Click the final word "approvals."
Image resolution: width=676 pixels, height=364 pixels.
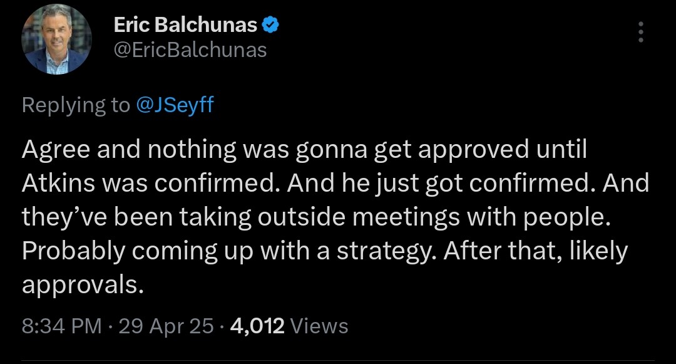79,284
